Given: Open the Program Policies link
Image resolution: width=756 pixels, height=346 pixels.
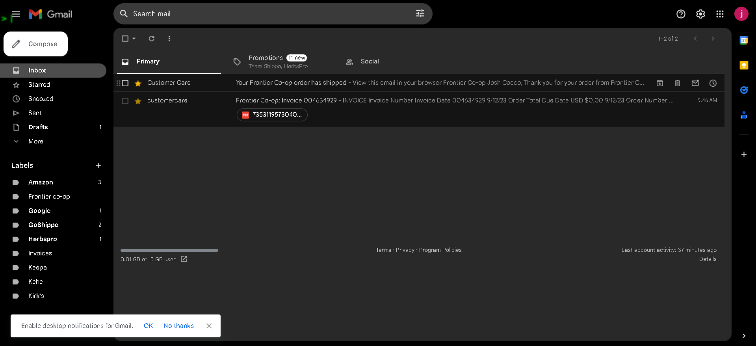Looking at the screenshot, I should pos(440,250).
